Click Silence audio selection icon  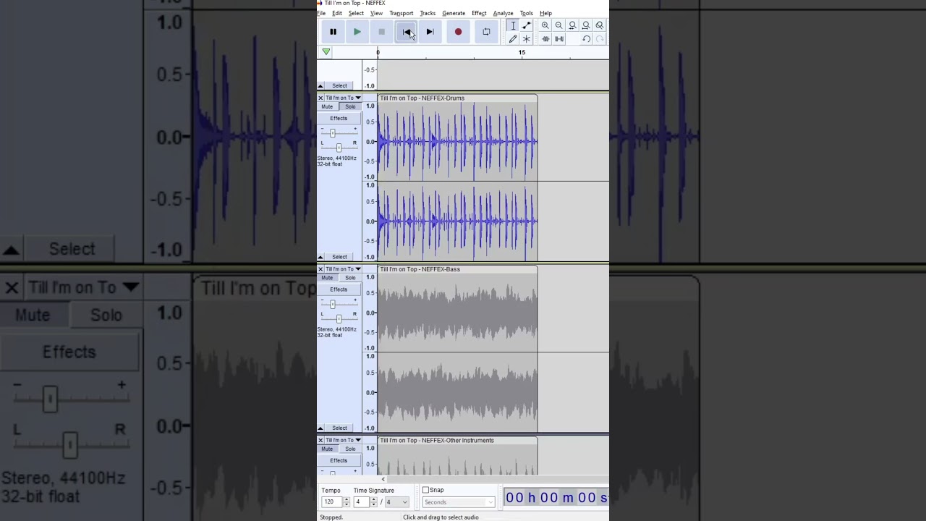558,39
